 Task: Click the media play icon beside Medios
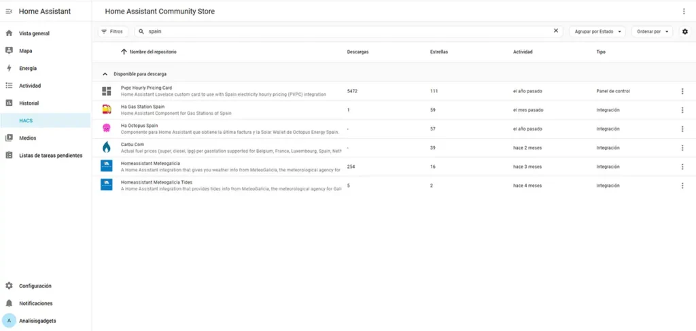9,138
